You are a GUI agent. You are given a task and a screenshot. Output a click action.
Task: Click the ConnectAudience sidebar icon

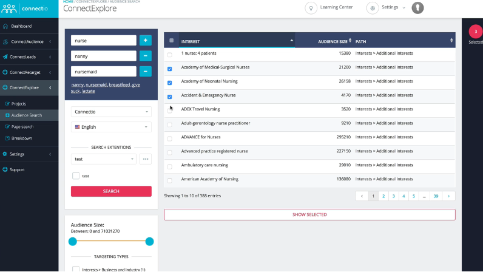(5, 42)
